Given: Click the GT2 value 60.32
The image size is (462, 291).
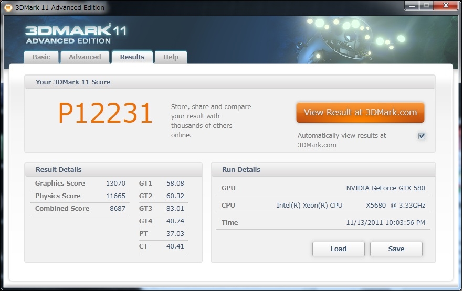Looking at the screenshot, I should (x=175, y=196).
